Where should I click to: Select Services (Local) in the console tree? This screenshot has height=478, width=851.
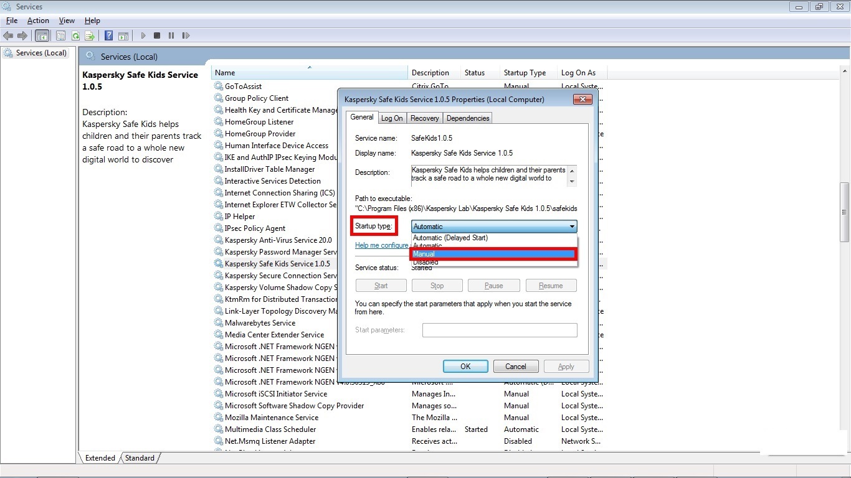41,53
